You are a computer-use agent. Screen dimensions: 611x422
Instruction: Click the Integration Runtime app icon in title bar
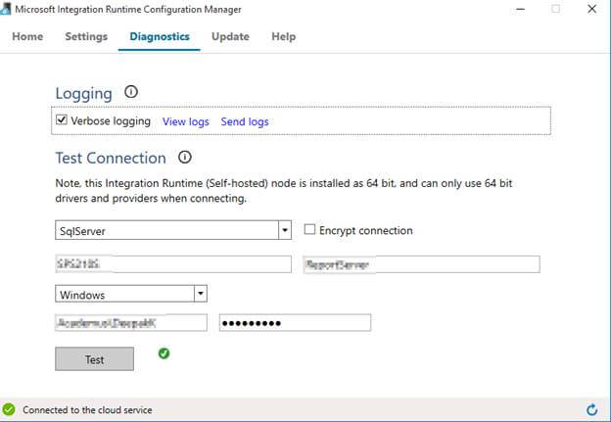coord(6,9)
